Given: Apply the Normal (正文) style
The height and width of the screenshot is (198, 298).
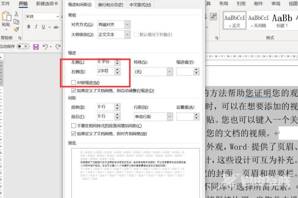Looking at the screenshot, I should [235, 20].
